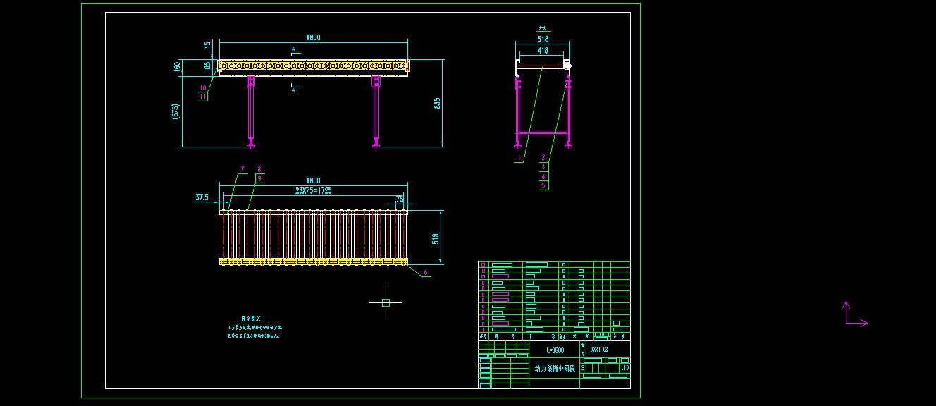936x406 pixels.
Task: Select the 518 width dimension beside the plan view
Action: tap(436, 238)
